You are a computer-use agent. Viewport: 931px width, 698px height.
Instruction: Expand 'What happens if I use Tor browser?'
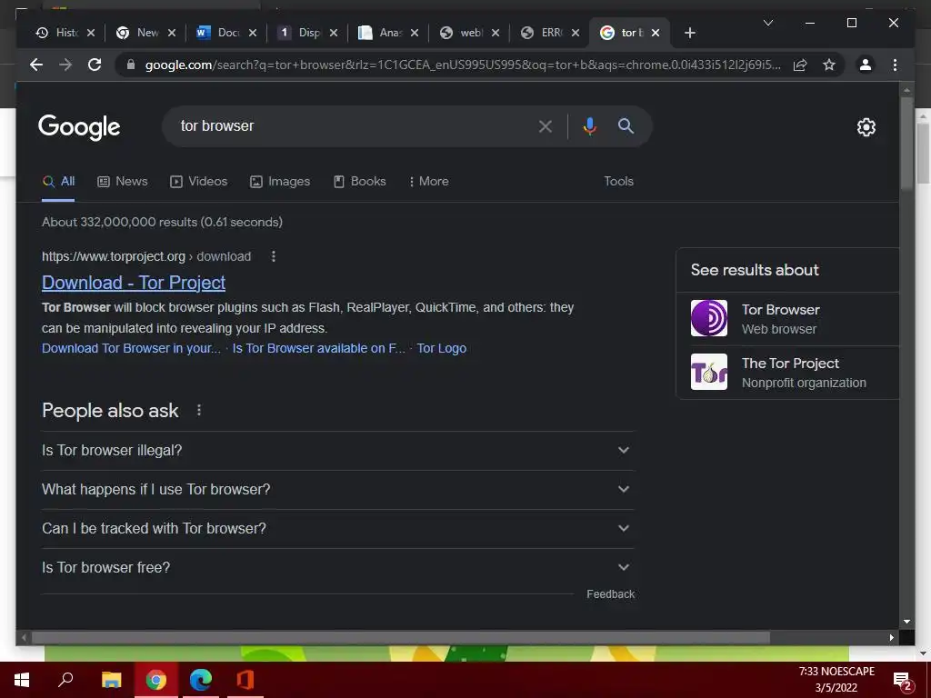tap(338, 490)
